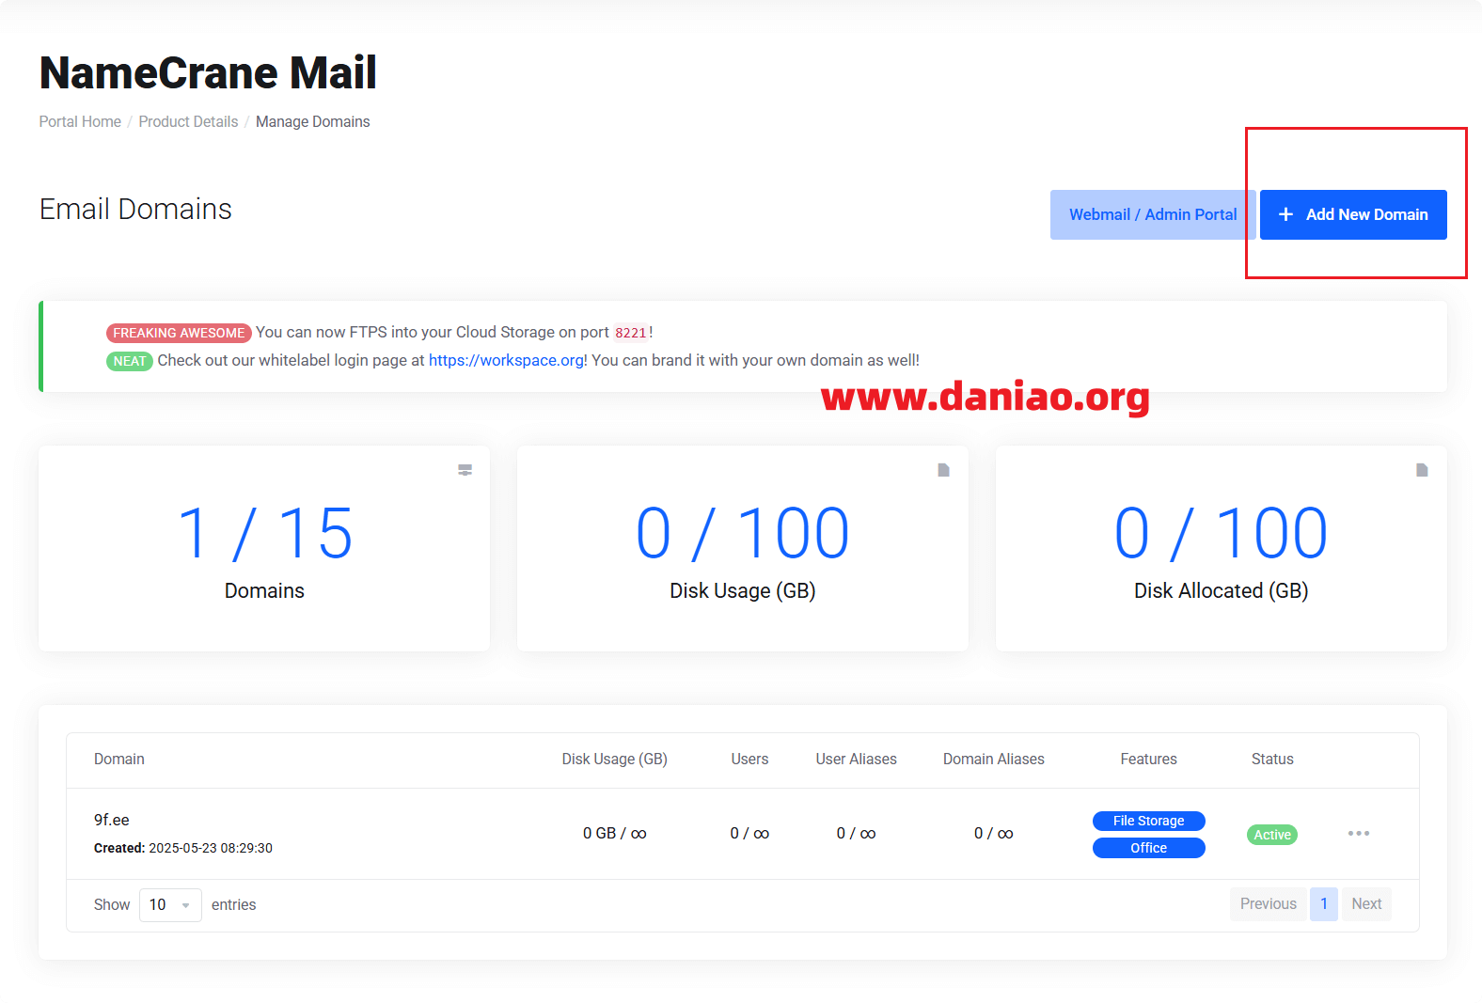The width and height of the screenshot is (1482, 1003).
Task: Expand the Show entries dropdown
Action: coord(170,904)
